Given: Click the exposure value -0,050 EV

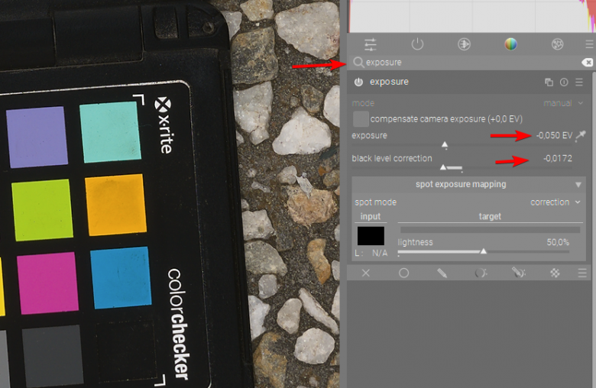Looking at the screenshot, I should pos(554,135).
